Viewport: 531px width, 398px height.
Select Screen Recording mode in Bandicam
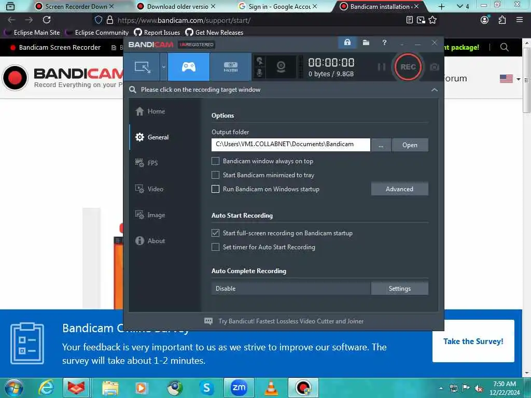click(x=142, y=67)
